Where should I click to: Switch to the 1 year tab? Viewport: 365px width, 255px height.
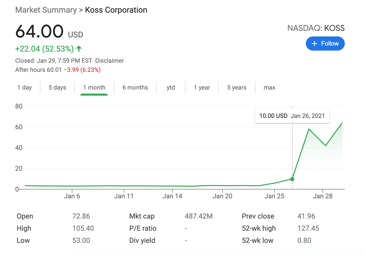pos(202,88)
